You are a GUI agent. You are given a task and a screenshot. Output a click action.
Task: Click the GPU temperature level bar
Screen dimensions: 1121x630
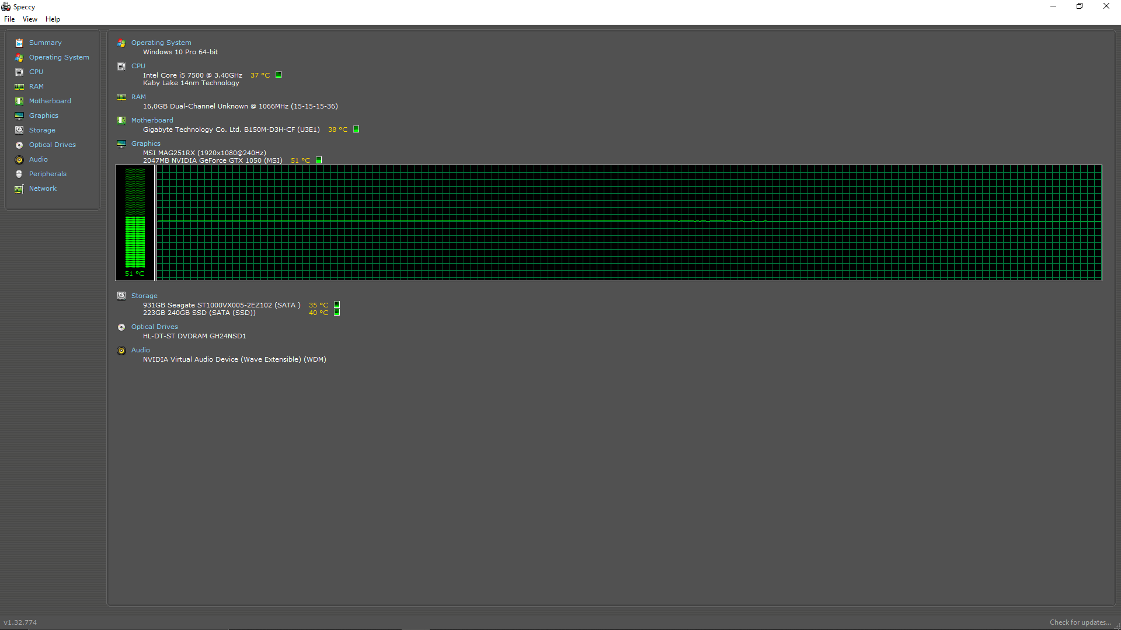point(135,219)
